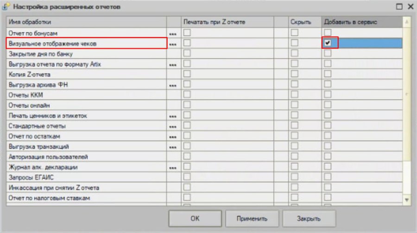Screen dimensions: 417x233
Task: Open ellipsis settings for Журнал алк. декларации
Action: coord(173,168)
